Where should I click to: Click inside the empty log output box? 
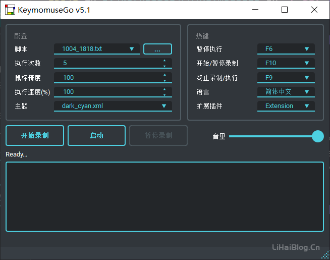click(164, 196)
